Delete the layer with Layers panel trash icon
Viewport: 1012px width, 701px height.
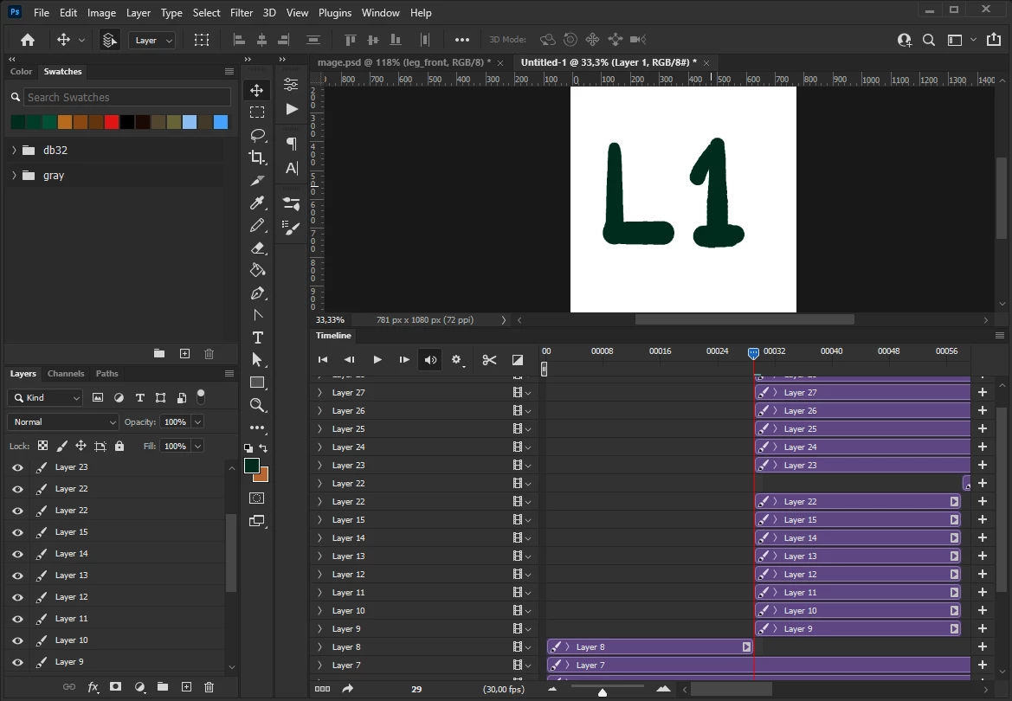click(209, 687)
